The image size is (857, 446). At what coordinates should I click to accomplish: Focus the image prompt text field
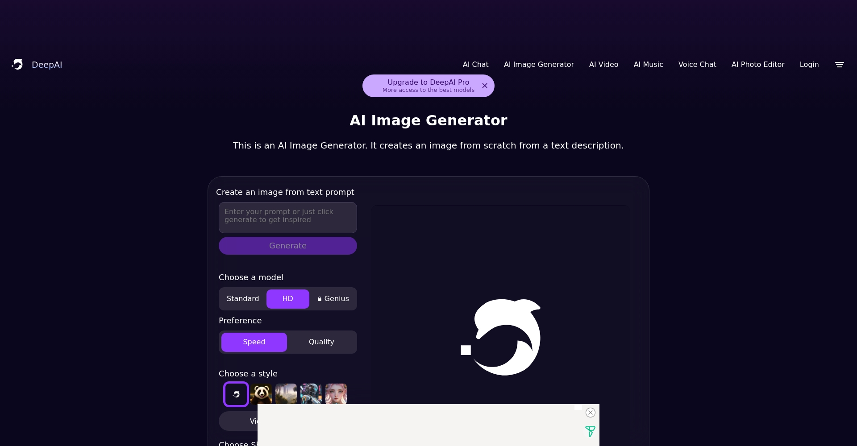coord(288,218)
